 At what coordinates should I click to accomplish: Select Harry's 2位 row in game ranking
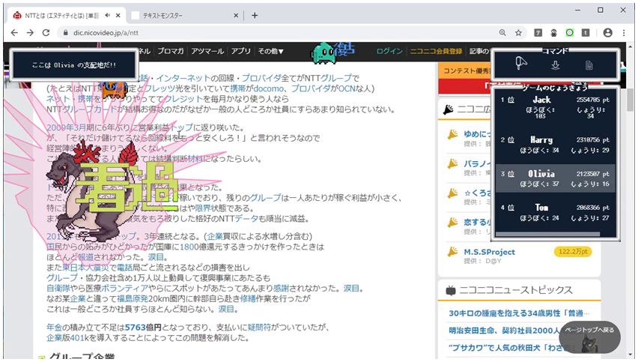point(555,145)
